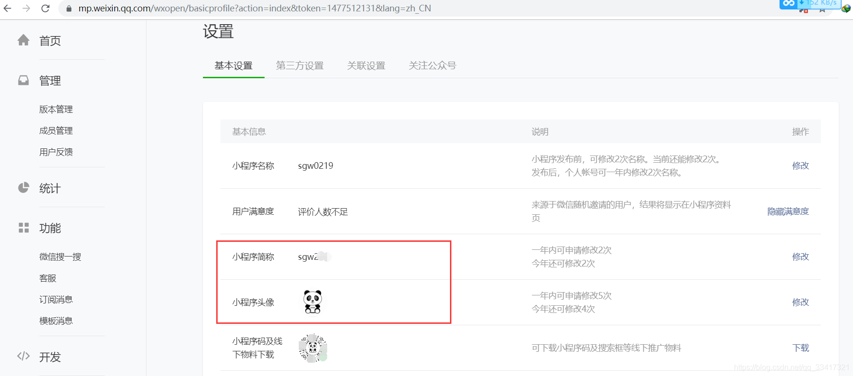Reload the page with the refresh icon
The height and width of the screenshot is (376, 853).
tap(46, 9)
